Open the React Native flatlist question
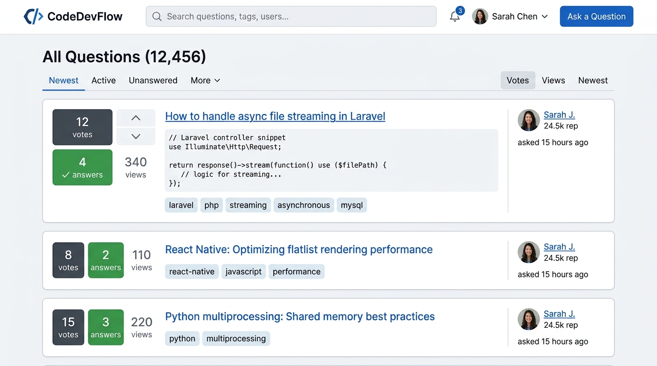 (x=299, y=250)
